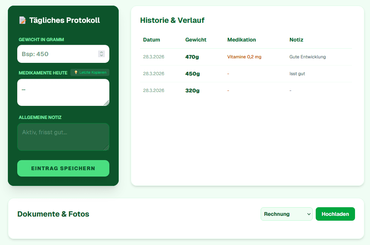Image resolution: width=370 pixels, height=245 pixels.
Task: Click the Datum column header
Action: coord(151,40)
